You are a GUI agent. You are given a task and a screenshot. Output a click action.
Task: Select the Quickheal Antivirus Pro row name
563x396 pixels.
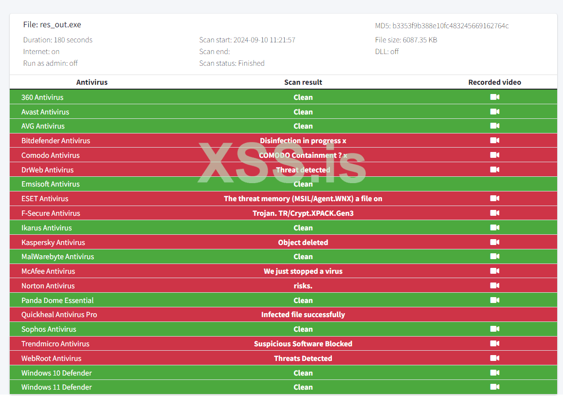click(x=59, y=315)
